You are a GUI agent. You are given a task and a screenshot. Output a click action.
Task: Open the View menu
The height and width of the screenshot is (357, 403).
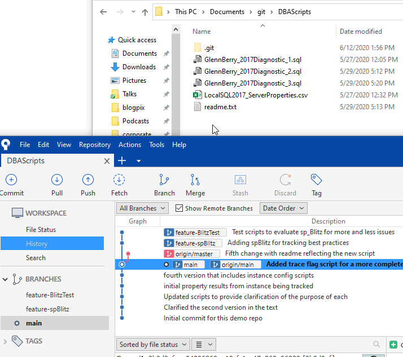click(x=64, y=145)
